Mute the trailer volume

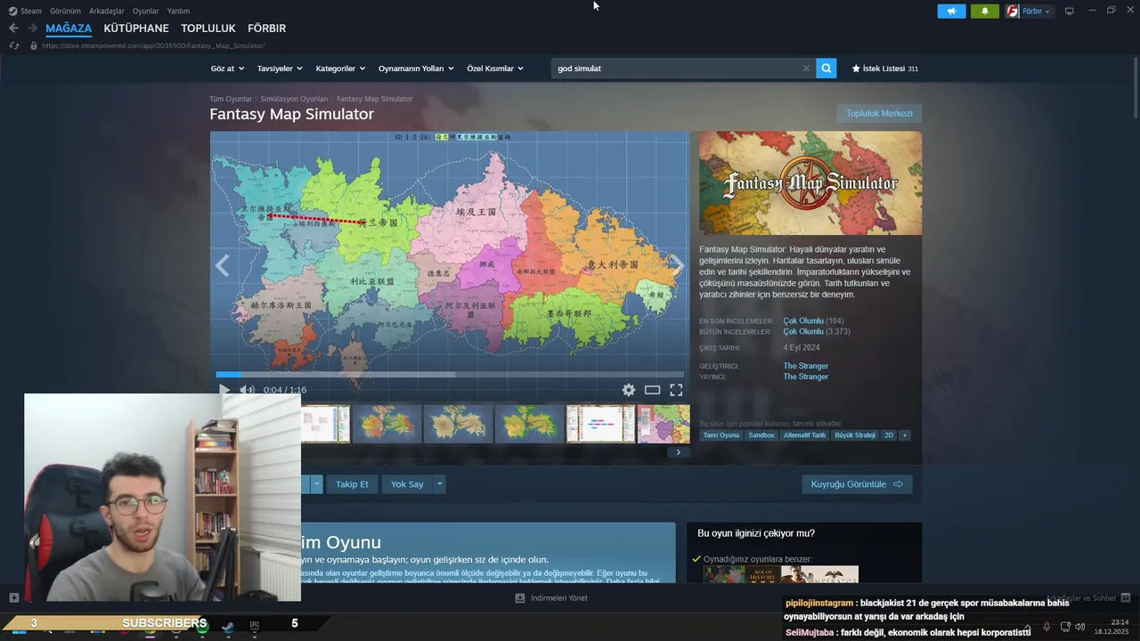point(247,390)
